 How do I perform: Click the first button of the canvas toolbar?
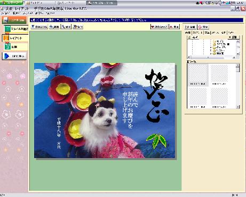39,27
